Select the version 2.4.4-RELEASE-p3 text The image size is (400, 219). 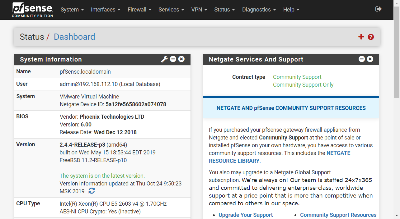pos(82,145)
